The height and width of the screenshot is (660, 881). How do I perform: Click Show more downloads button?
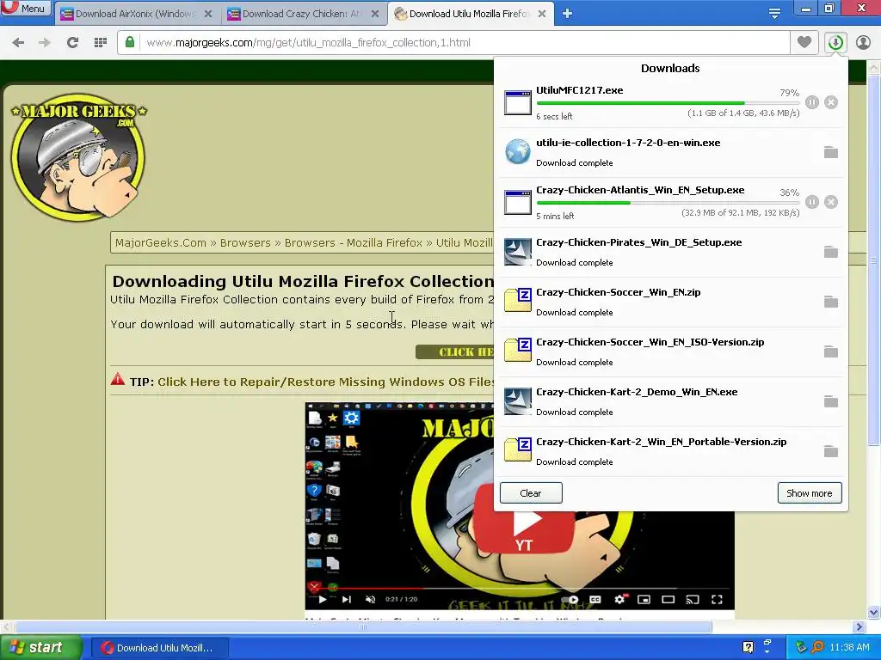click(x=810, y=492)
